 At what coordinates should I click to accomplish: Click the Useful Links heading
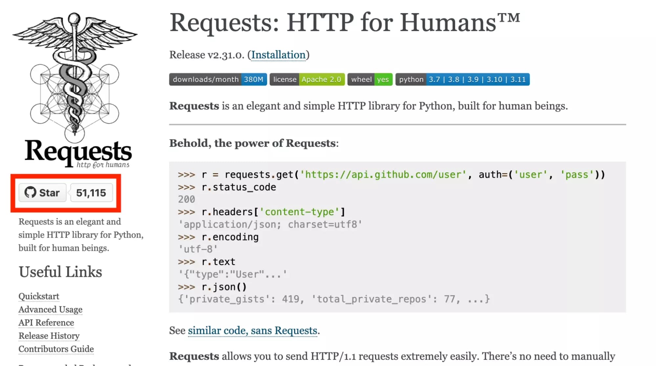[60, 272]
